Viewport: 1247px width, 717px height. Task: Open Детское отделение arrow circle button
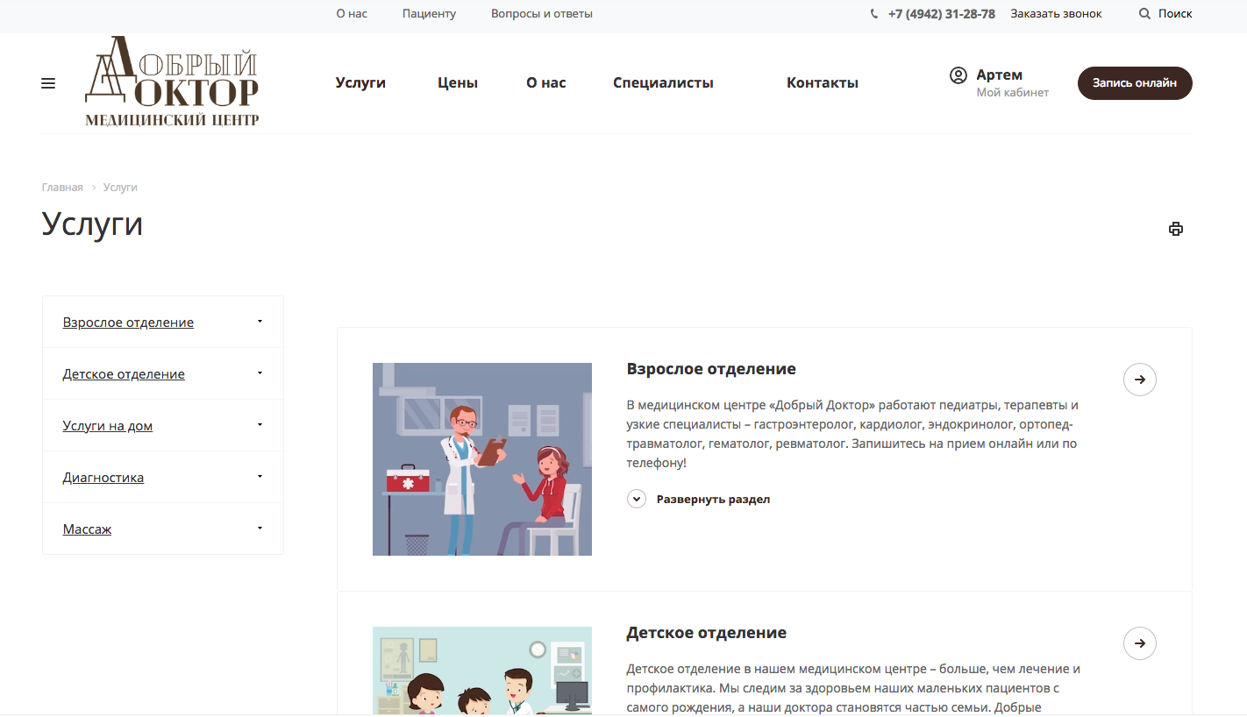click(x=1140, y=643)
